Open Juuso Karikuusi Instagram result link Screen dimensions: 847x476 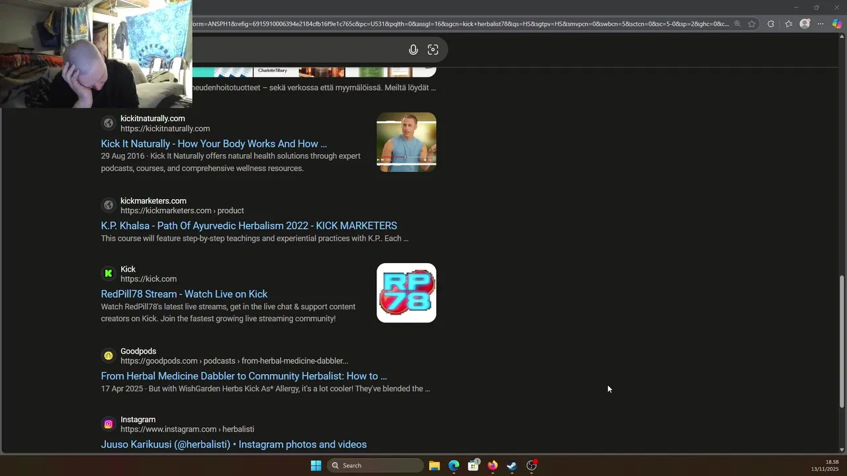coord(234,445)
